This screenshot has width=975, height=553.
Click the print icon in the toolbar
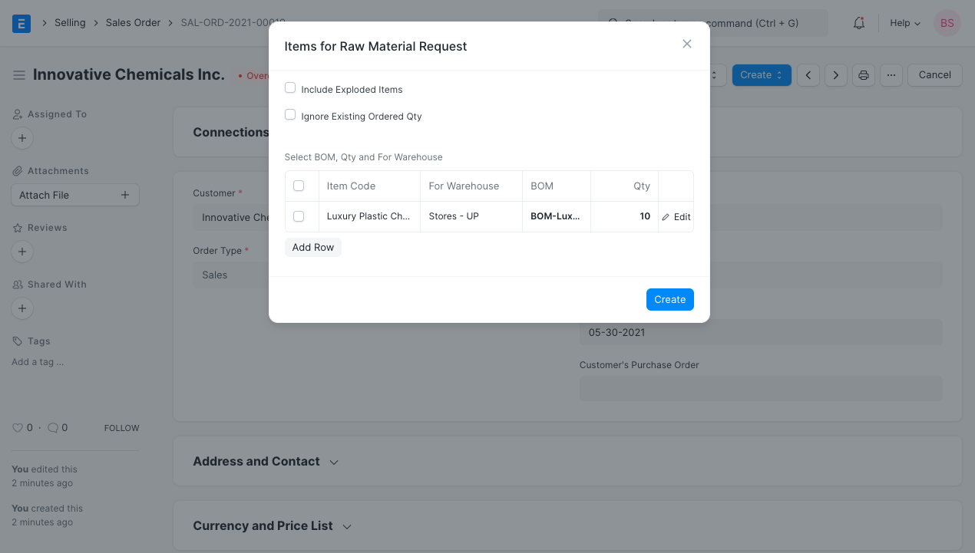[864, 74]
